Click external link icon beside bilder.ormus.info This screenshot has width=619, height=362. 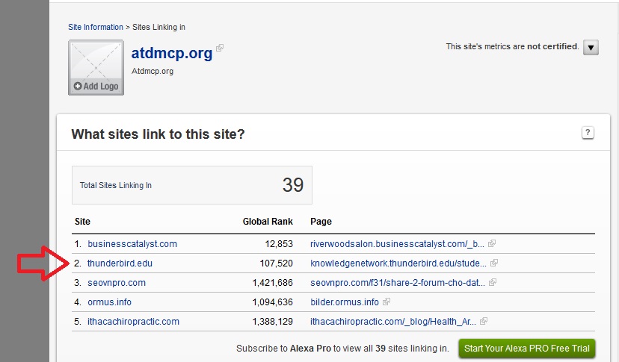click(x=387, y=302)
